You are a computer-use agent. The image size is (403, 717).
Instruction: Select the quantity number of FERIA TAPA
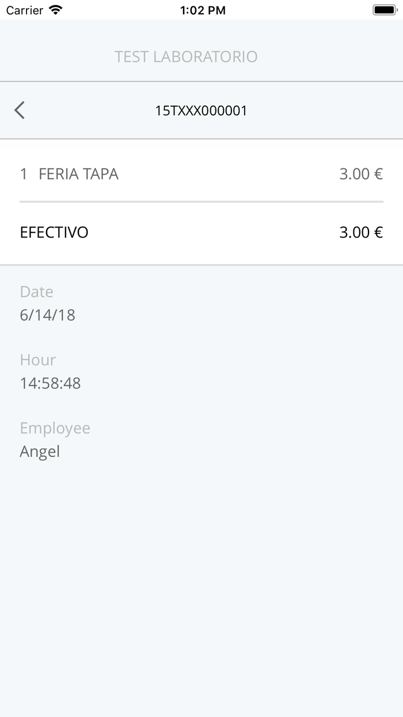(22, 174)
